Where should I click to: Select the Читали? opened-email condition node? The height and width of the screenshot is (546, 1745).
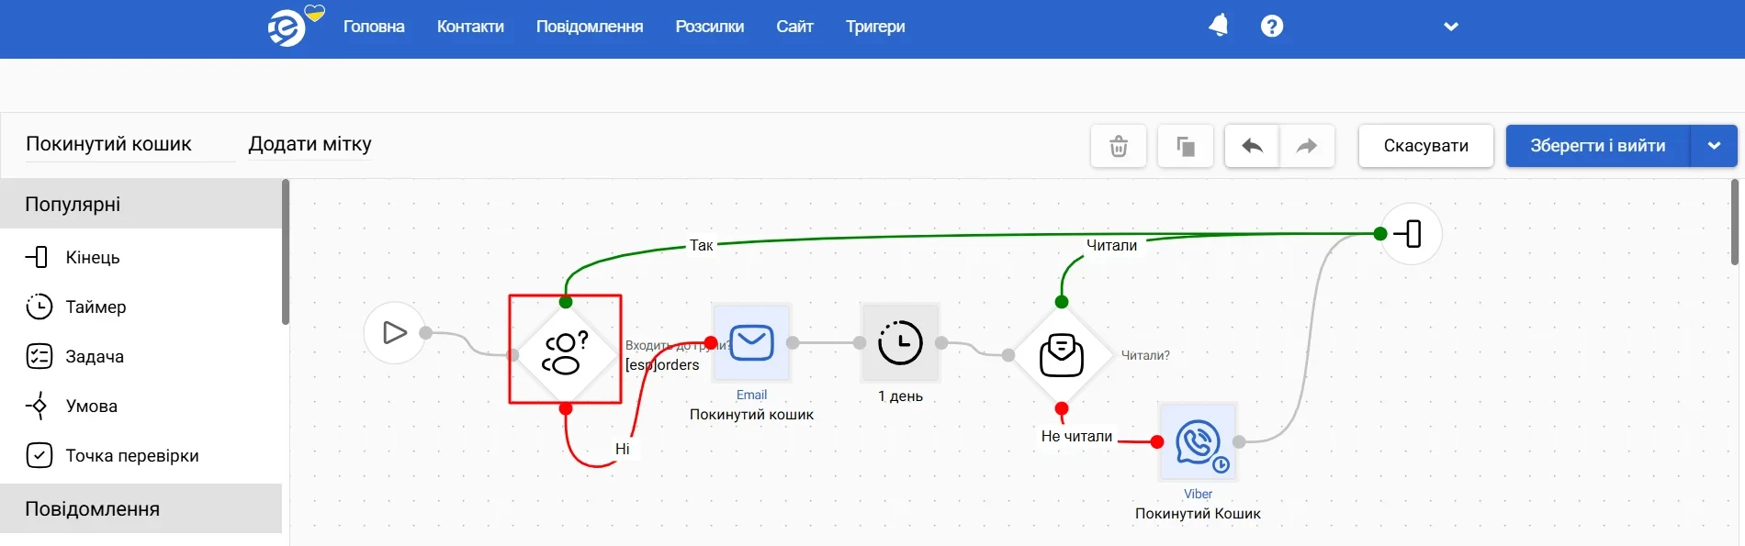coord(1062,355)
